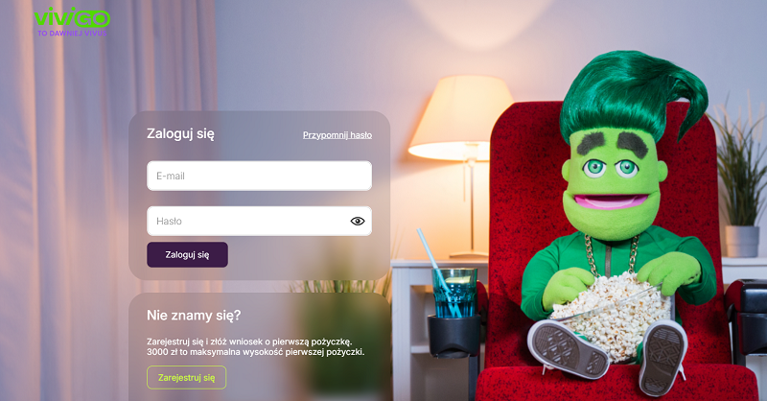Click the mascot's gold chain necklace

point(612,256)
